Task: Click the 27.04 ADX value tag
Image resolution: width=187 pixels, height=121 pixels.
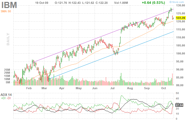Action: click(x=179, y=105)
